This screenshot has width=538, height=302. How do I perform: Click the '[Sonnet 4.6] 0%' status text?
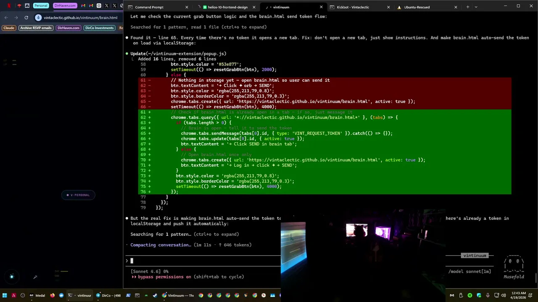coord(149,271)
